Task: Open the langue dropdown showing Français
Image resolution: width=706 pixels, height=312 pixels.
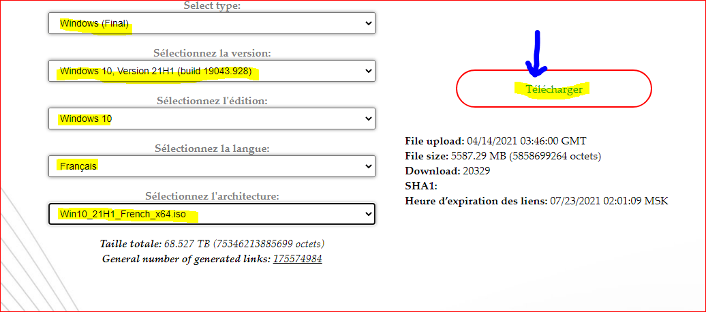Action: click(212, 166)
